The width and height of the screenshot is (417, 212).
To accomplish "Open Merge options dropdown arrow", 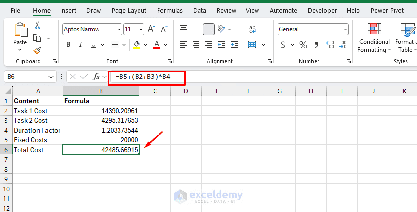I will pyautogui.click(x=263, y=45).
